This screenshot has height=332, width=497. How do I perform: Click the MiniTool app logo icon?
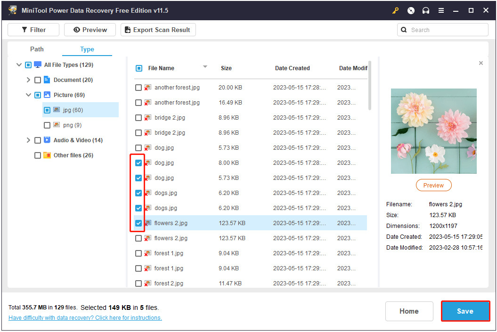[x=13, y=10]
